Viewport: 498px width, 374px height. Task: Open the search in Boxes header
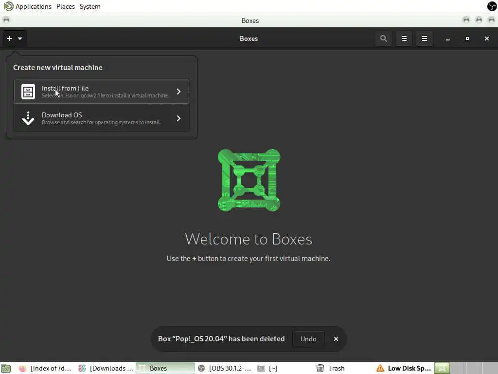[384, 38]
